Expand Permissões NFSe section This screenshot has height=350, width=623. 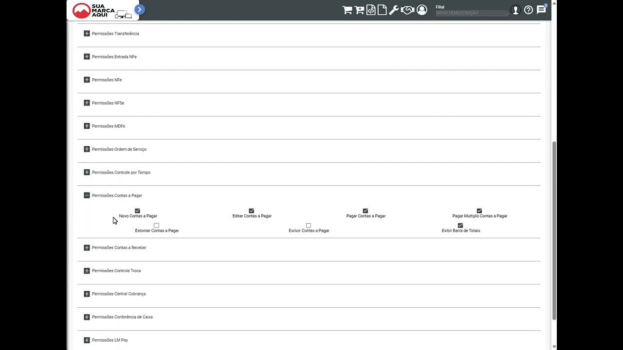[87, 103]
